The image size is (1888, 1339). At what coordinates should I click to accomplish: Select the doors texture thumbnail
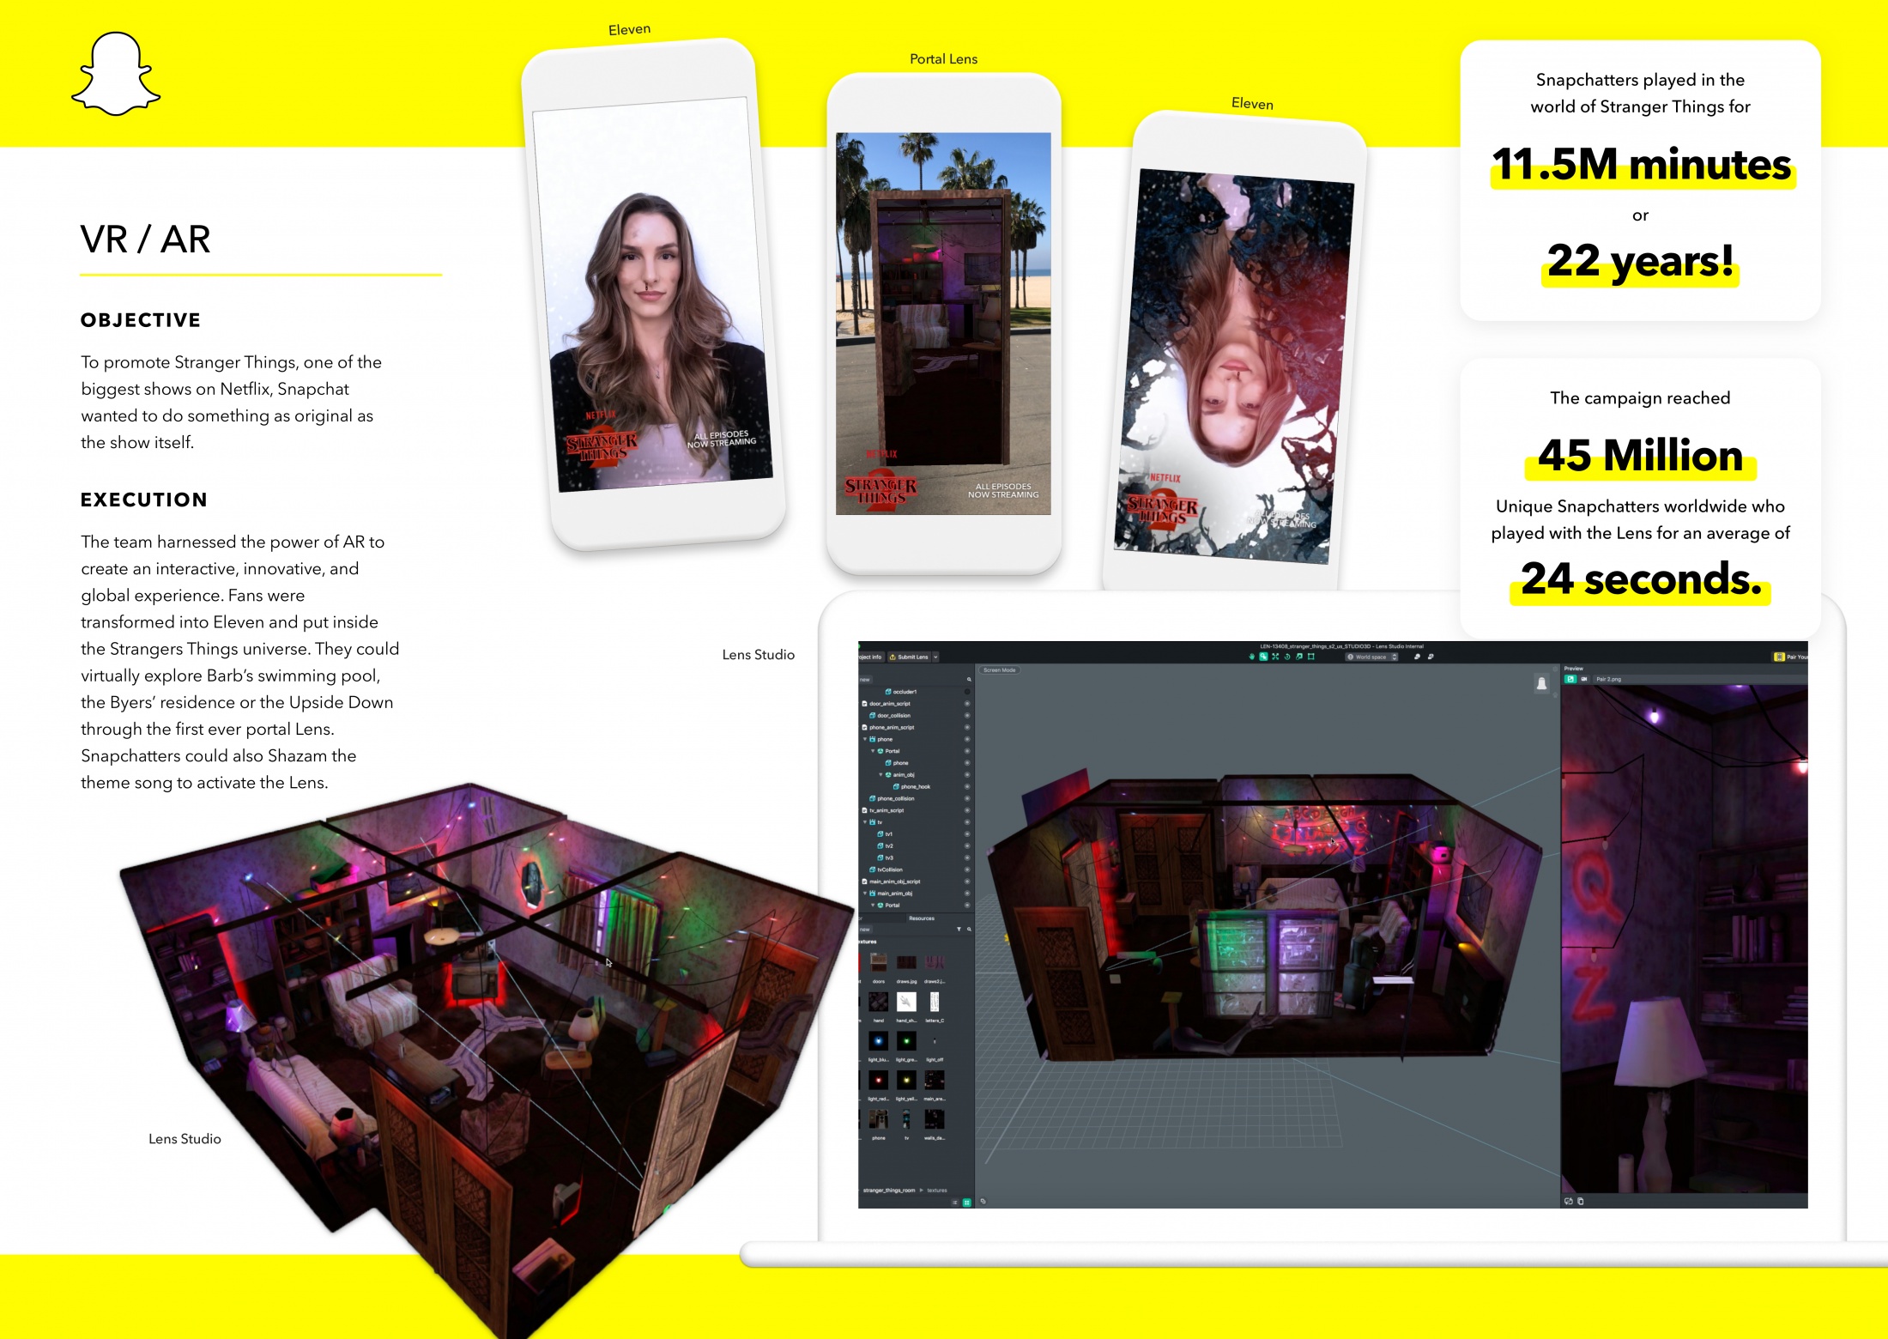(879, 962)
